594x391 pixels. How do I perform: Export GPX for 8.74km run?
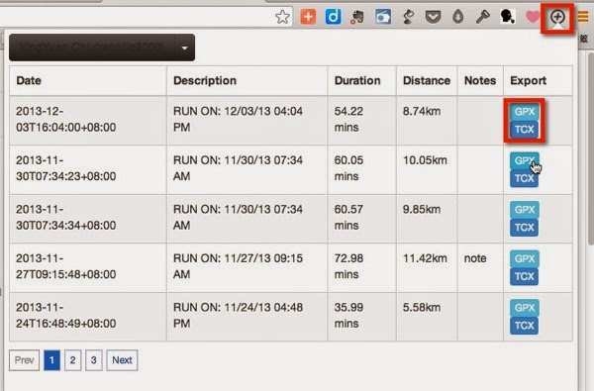pos(525,112)
